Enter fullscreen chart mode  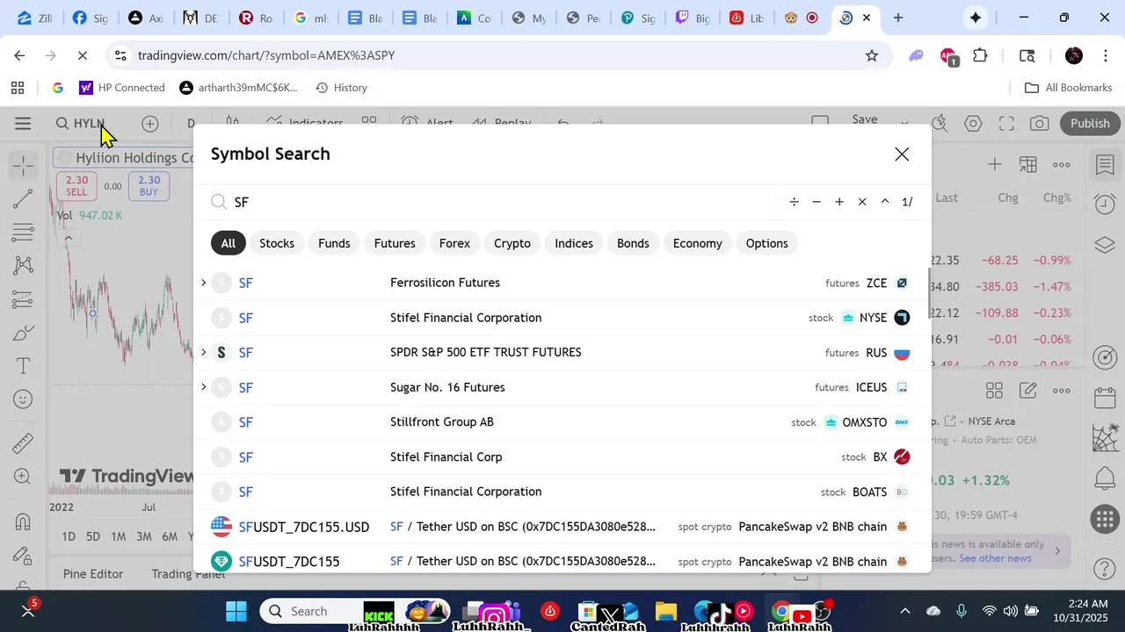(x=1006, y=124)
